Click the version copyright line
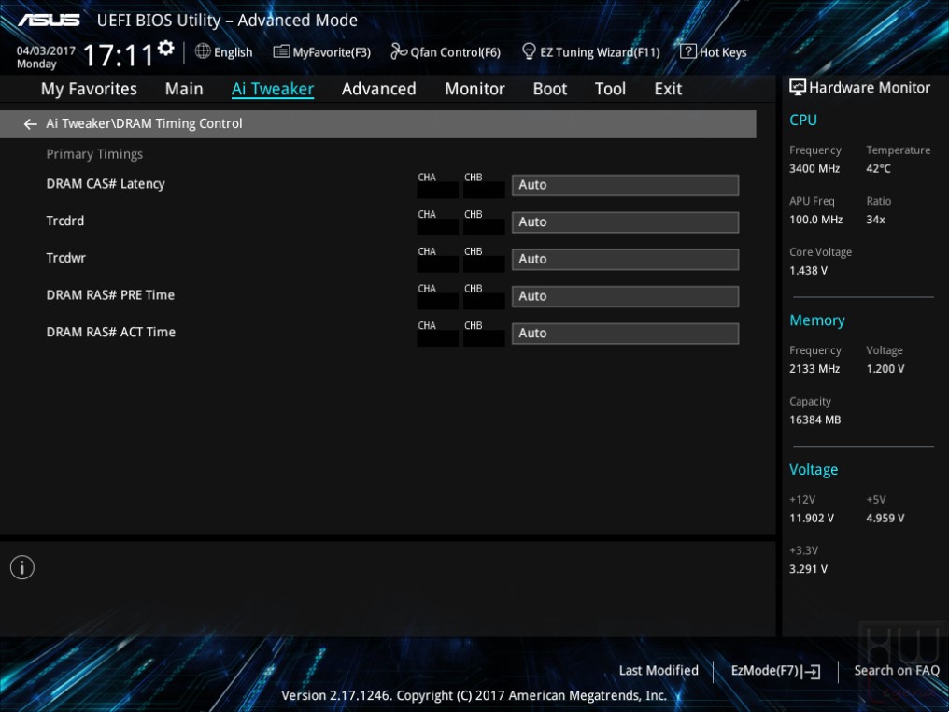This screenshot has width=949, height=712. coord(474,696)
